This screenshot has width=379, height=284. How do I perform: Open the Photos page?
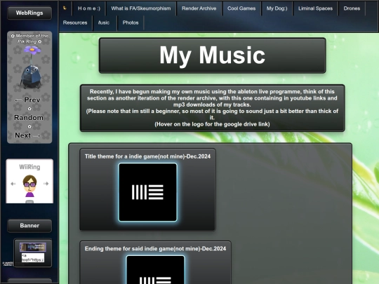pos(131,22)
